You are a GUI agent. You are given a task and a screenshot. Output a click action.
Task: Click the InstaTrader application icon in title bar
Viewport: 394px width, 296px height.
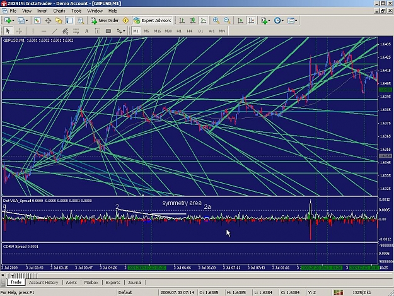tap(4, 3)
